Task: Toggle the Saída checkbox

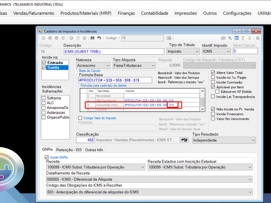Action: pos(44,67)
